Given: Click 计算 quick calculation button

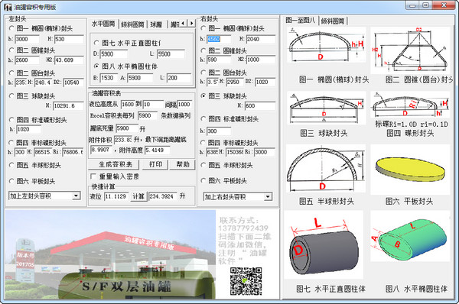Looking at the screenshot, I should [138, 196].
